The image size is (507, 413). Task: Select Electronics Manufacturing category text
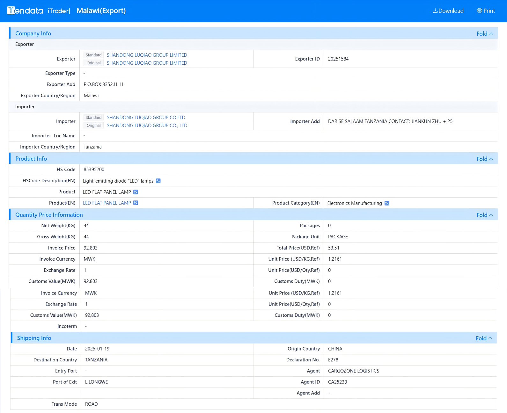[355, 203]
